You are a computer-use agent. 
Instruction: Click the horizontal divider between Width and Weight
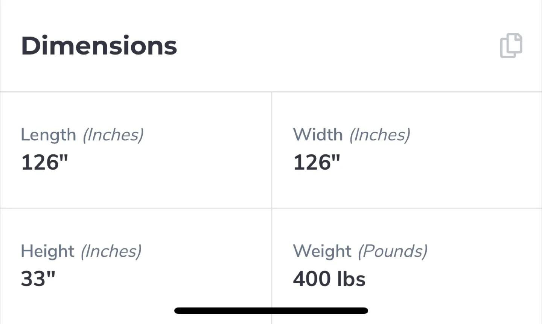(406, 208)
